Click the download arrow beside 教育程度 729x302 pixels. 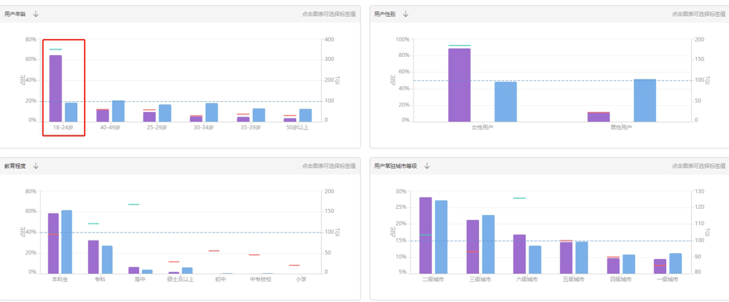pyautogui.click(x=36, y=166)
